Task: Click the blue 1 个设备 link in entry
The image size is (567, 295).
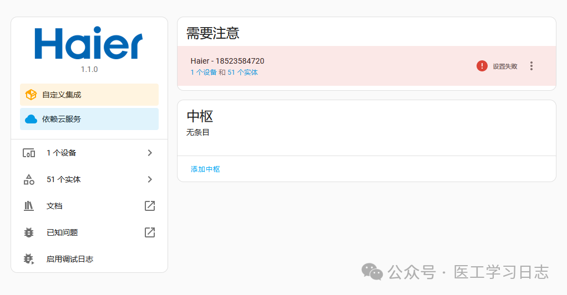Action: (x=204, y=73)
